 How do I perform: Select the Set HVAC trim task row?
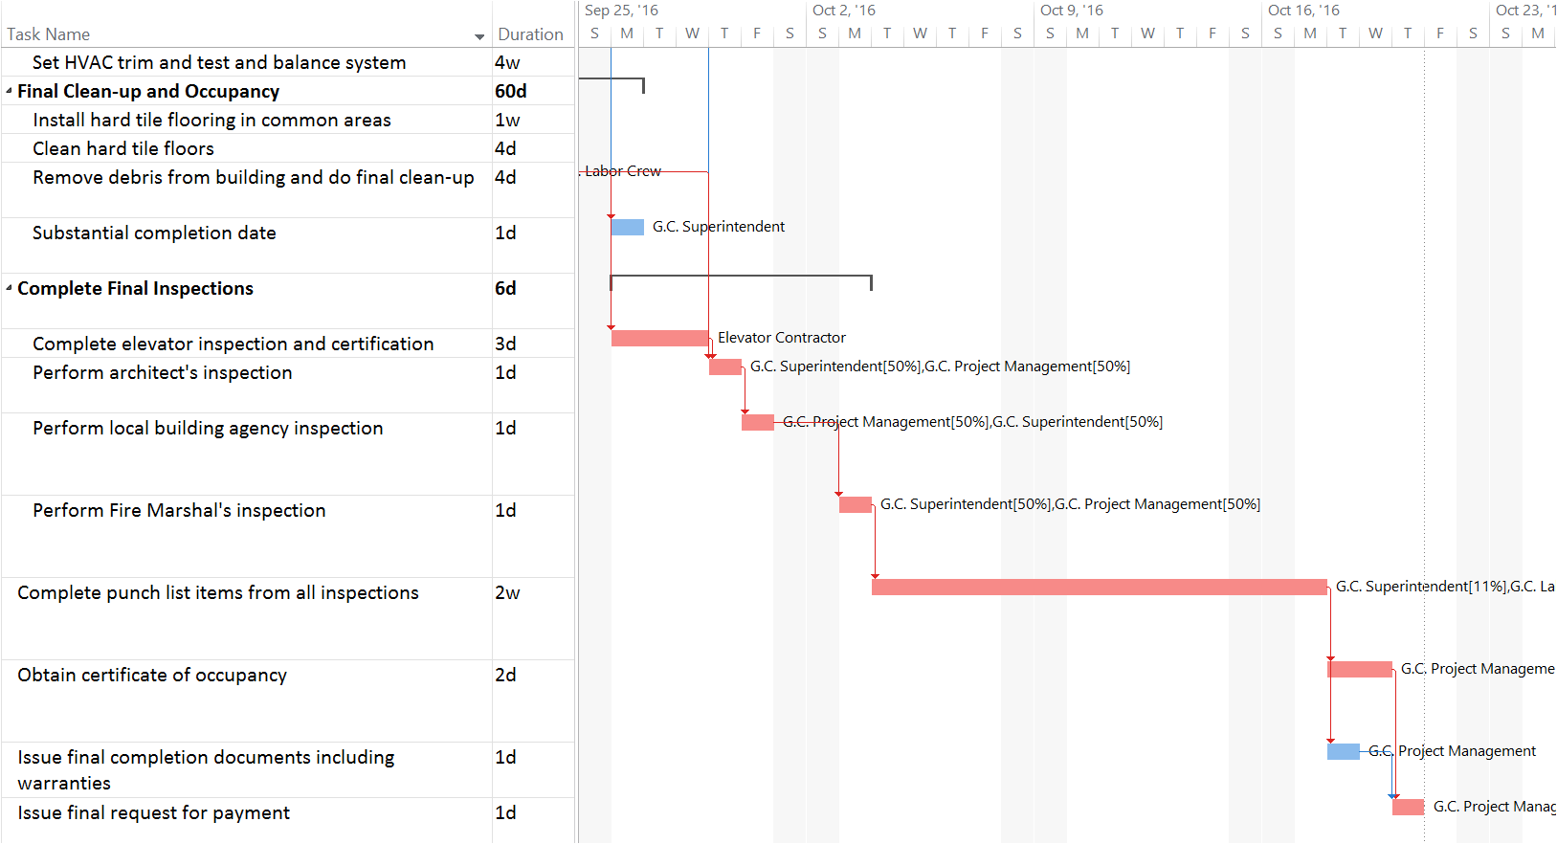(218, 62)
